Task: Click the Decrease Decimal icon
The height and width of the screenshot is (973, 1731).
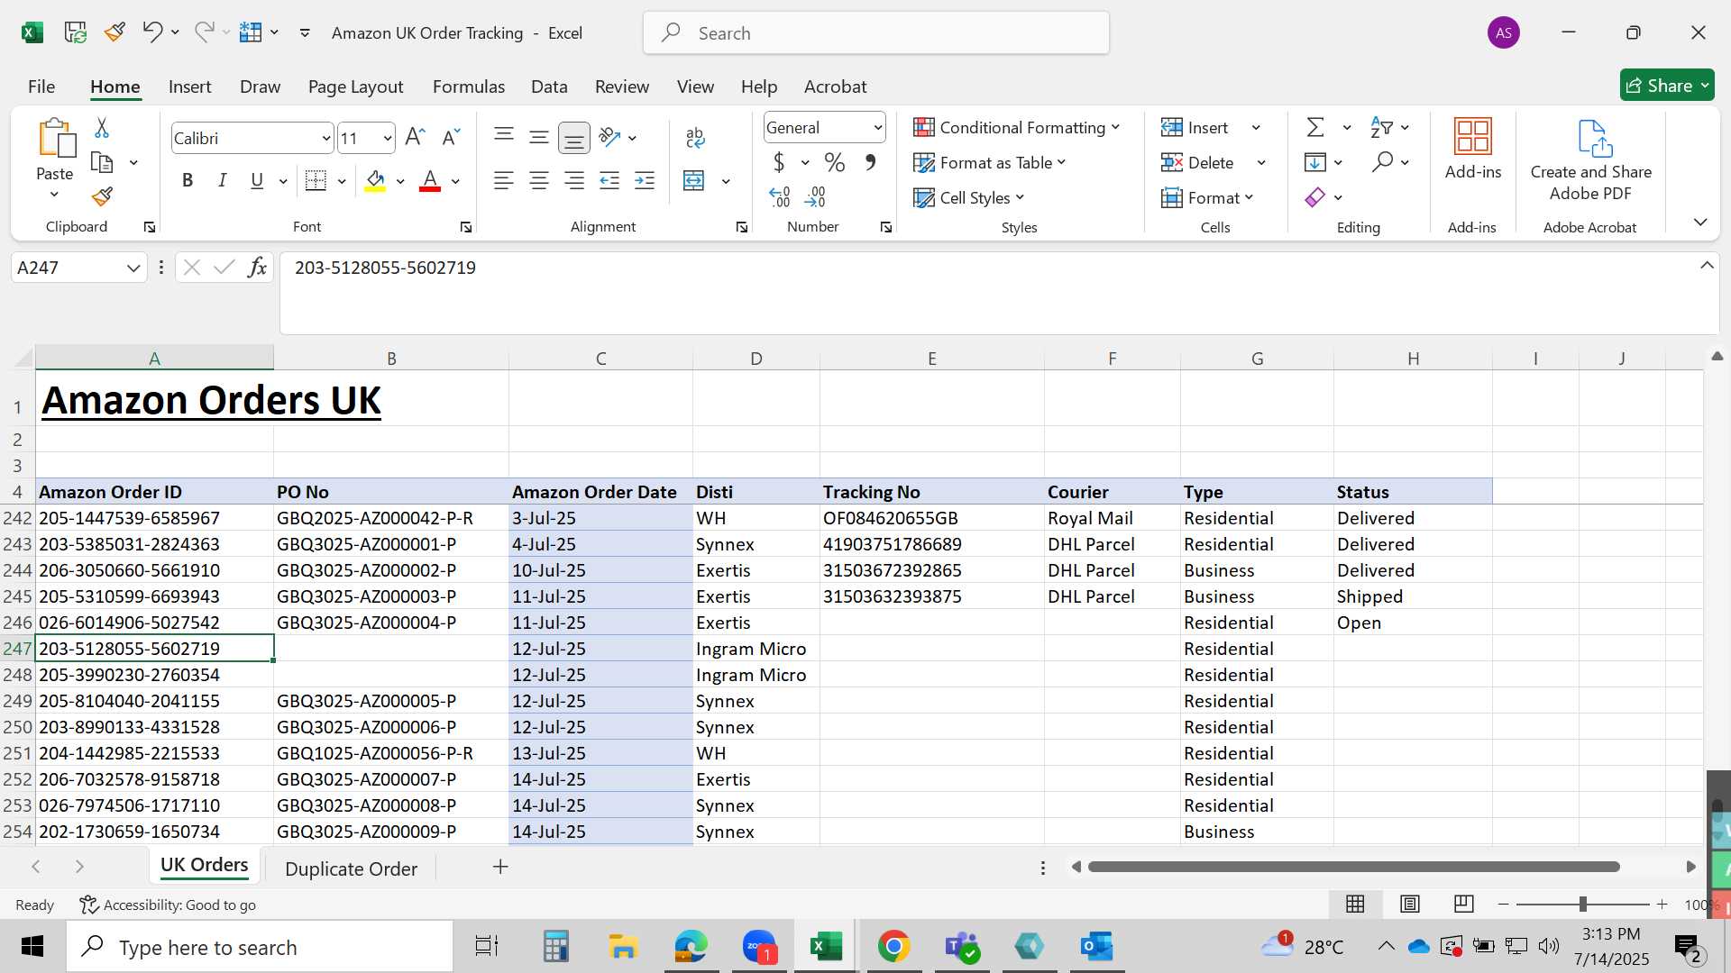Action: coord(815,196)
